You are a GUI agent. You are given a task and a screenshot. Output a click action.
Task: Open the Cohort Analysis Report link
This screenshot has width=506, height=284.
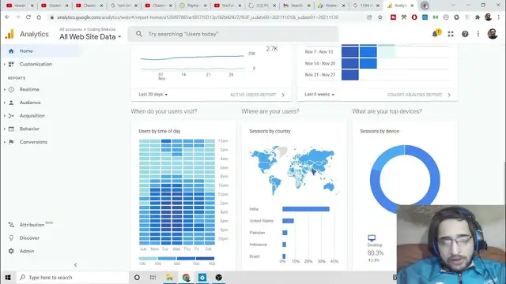tap(419, 95)
